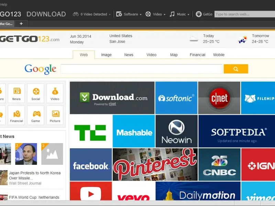This screenshot has height=206, width=275.
Task: Open the Download.com tile
Action: point(112,98)
